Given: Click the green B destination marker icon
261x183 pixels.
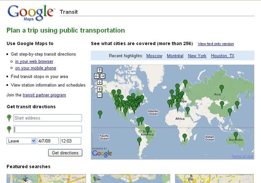Looking at the screenshot, I should pos(9,129).
